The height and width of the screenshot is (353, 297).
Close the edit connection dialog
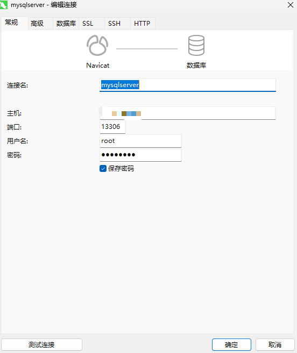click(x=291, y=5)
